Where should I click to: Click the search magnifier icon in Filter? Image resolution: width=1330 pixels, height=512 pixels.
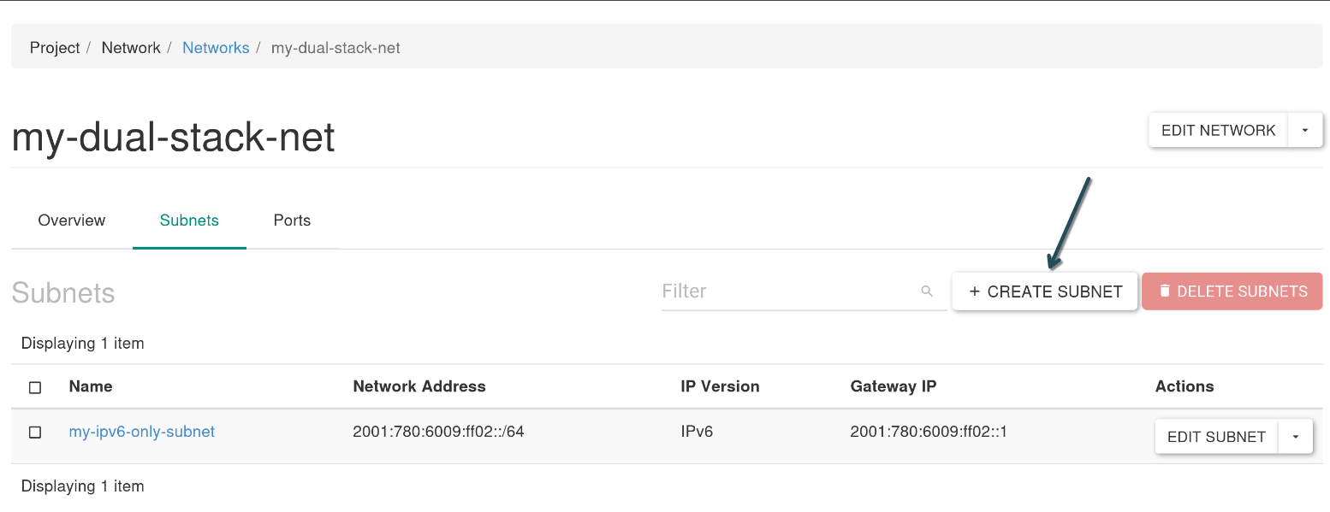927,291
